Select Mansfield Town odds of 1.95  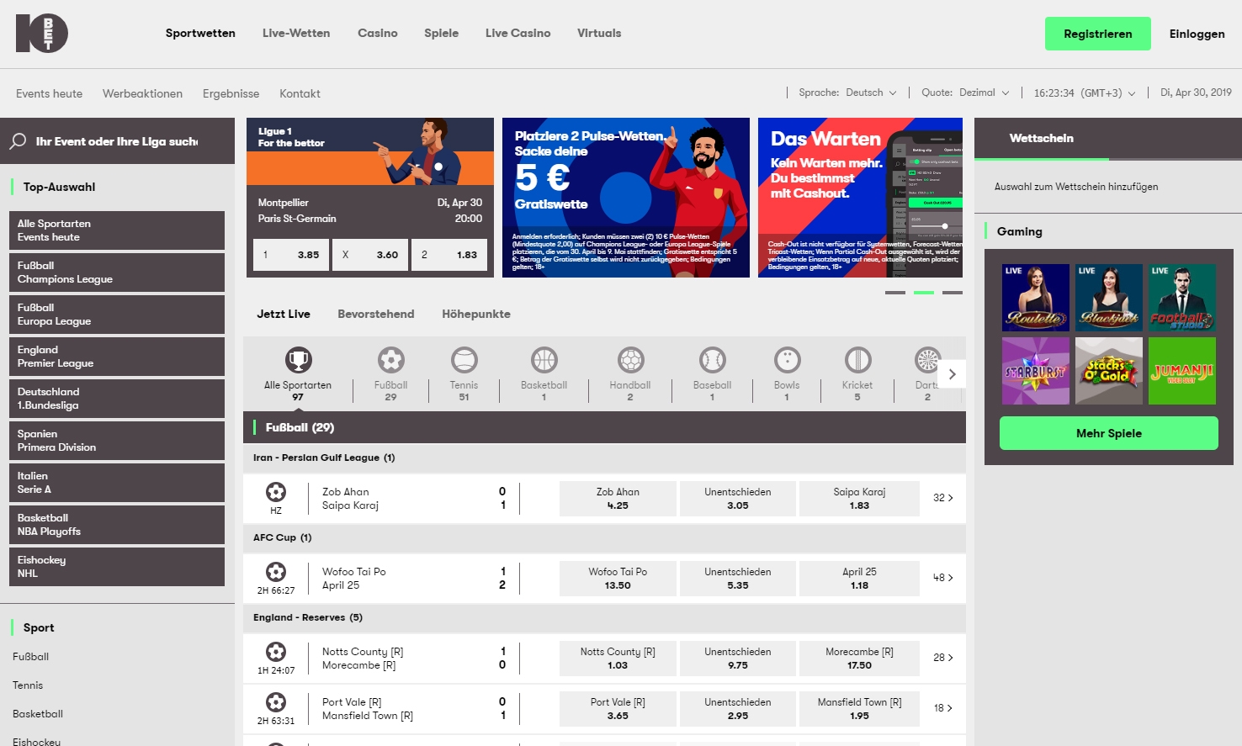pos(858,708)
